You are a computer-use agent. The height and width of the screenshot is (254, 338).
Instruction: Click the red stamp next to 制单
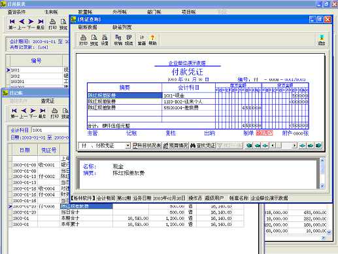(x=264, y=133)
